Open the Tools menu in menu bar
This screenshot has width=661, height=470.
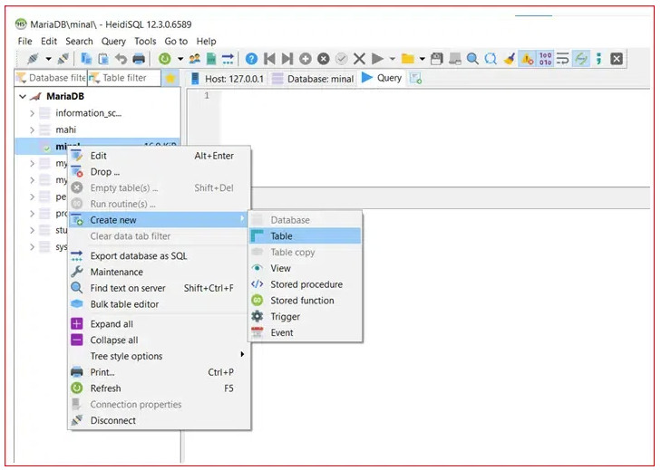[145, 42]
